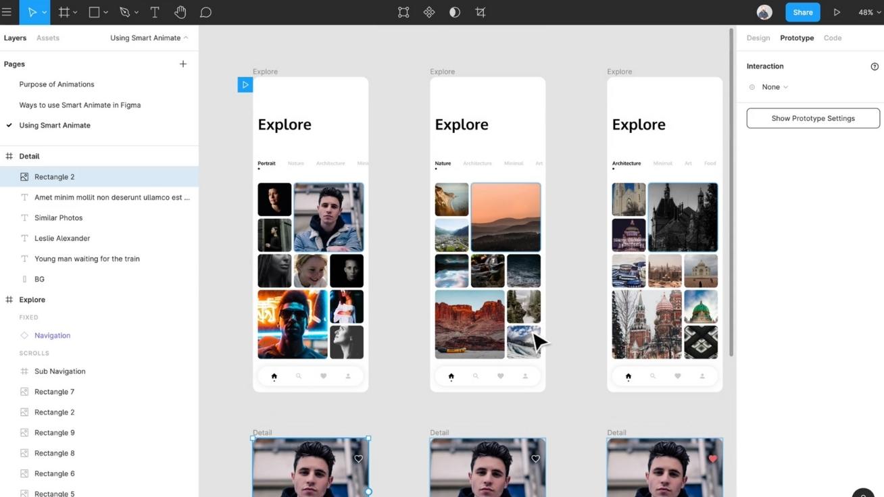This screenshot has height=497, width=884.
Task: Start Present mode with the play icon
Action: [x=838, y=11]
